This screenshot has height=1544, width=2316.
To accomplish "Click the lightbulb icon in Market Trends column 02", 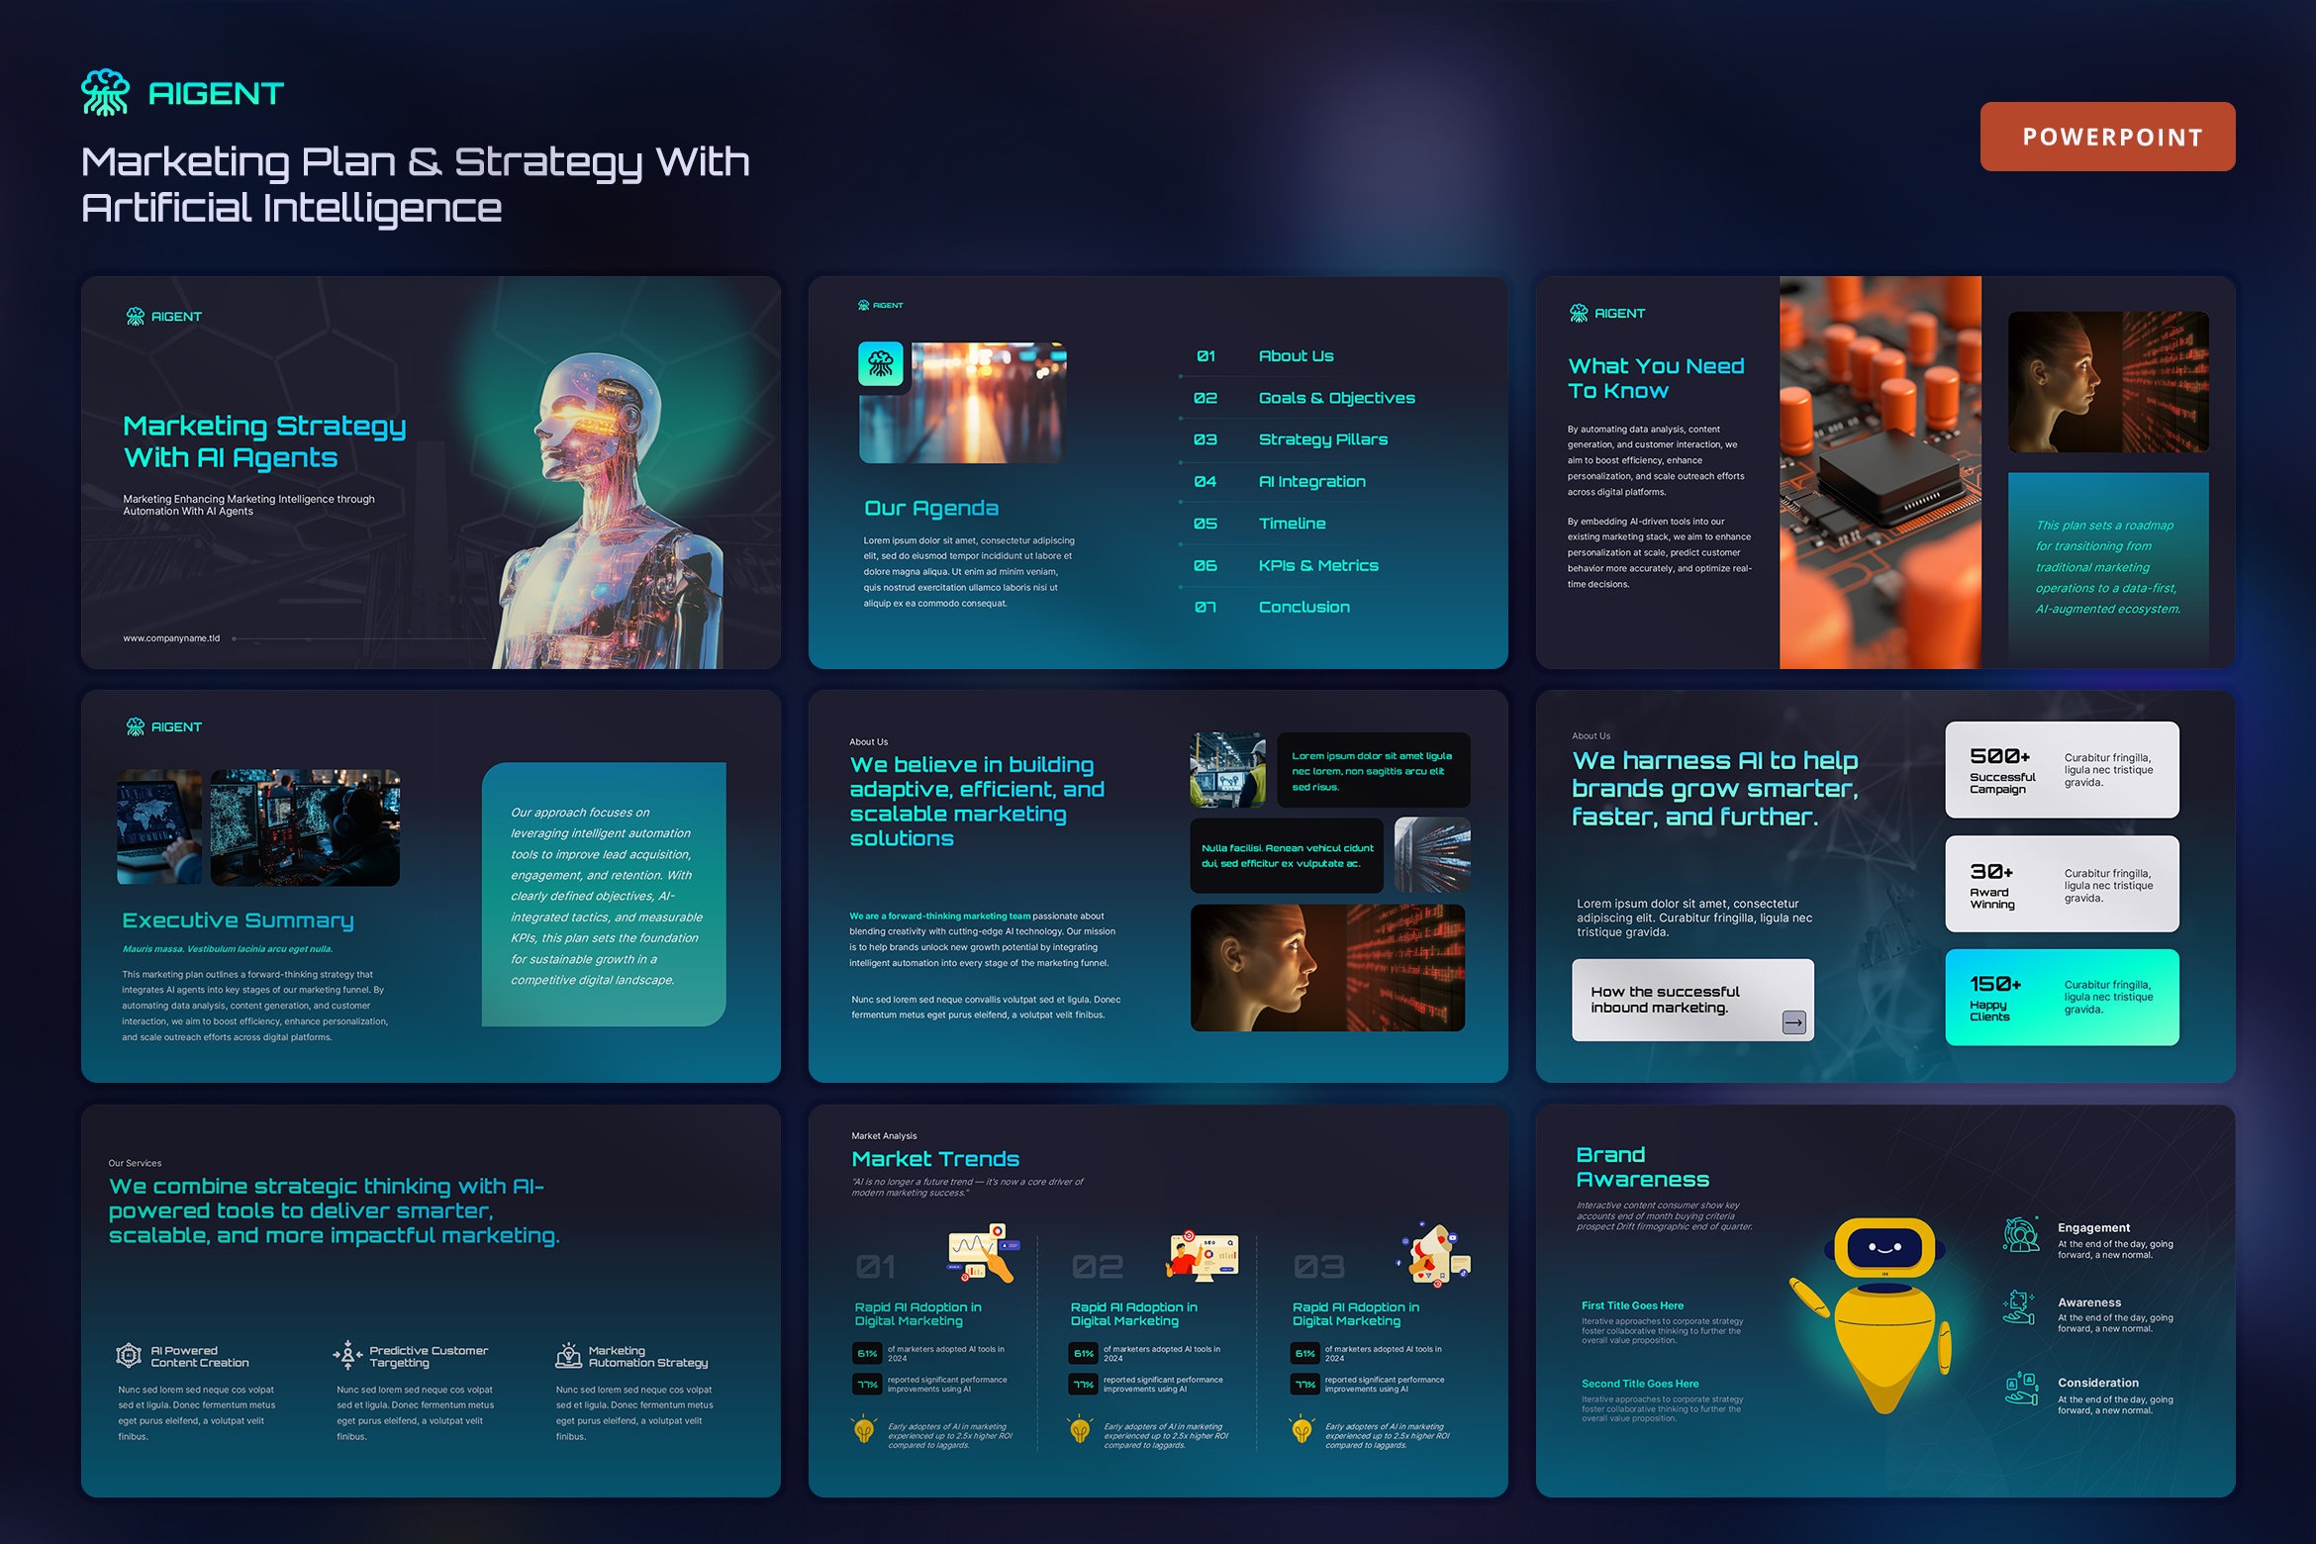I will point(1080,1431).
